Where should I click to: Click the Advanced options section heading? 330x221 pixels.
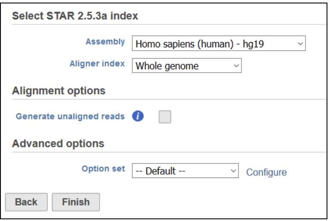click(58, 144)
